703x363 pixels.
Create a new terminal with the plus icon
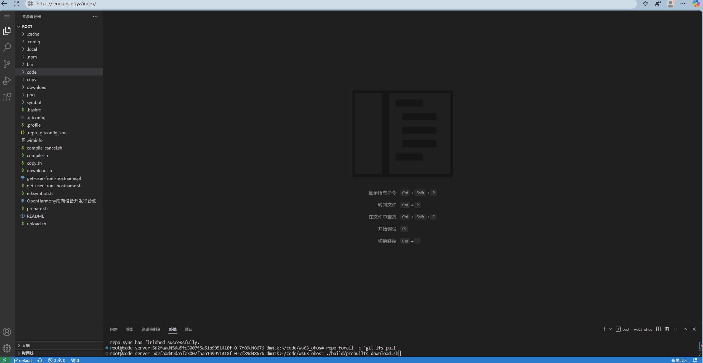pyautogui.click(x=604, y=329)
